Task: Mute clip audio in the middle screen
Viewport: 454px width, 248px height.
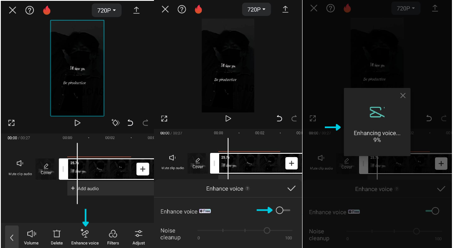Action: (x=173, y=162)
